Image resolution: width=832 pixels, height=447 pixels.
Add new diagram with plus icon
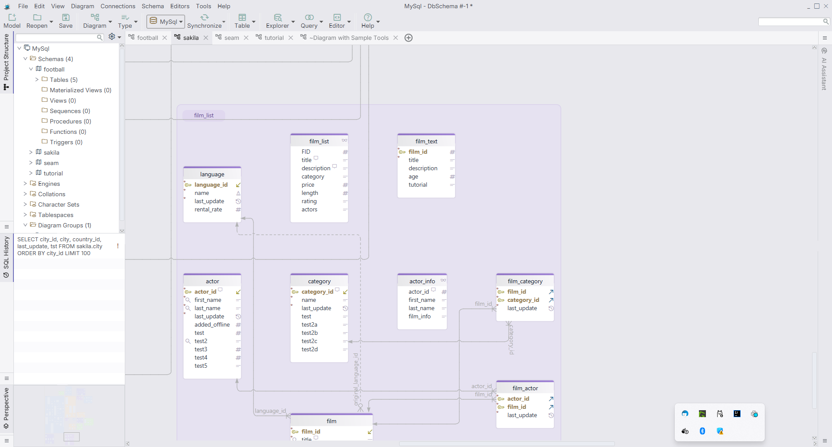click(x=408, y=38)
